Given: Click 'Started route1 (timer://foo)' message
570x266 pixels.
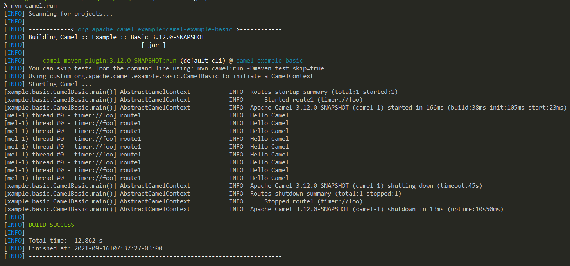Looking at the screenshot, I should [x=313, y=100].
